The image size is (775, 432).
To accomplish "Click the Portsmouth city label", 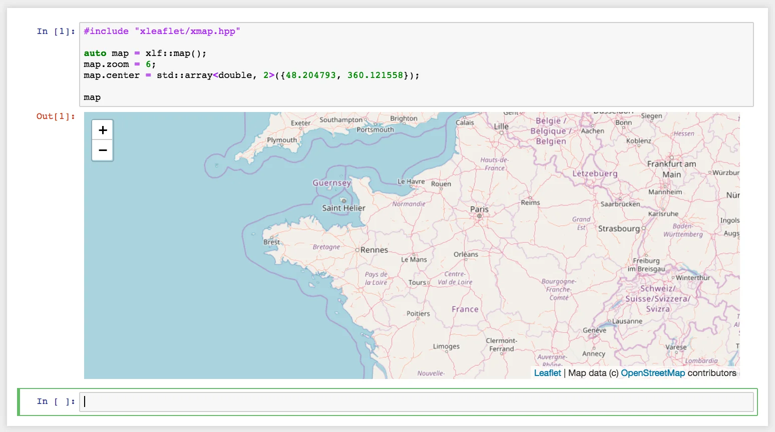I will pos(375,129).
